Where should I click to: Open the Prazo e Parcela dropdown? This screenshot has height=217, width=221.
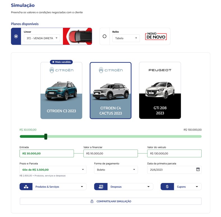click(53, 170)
